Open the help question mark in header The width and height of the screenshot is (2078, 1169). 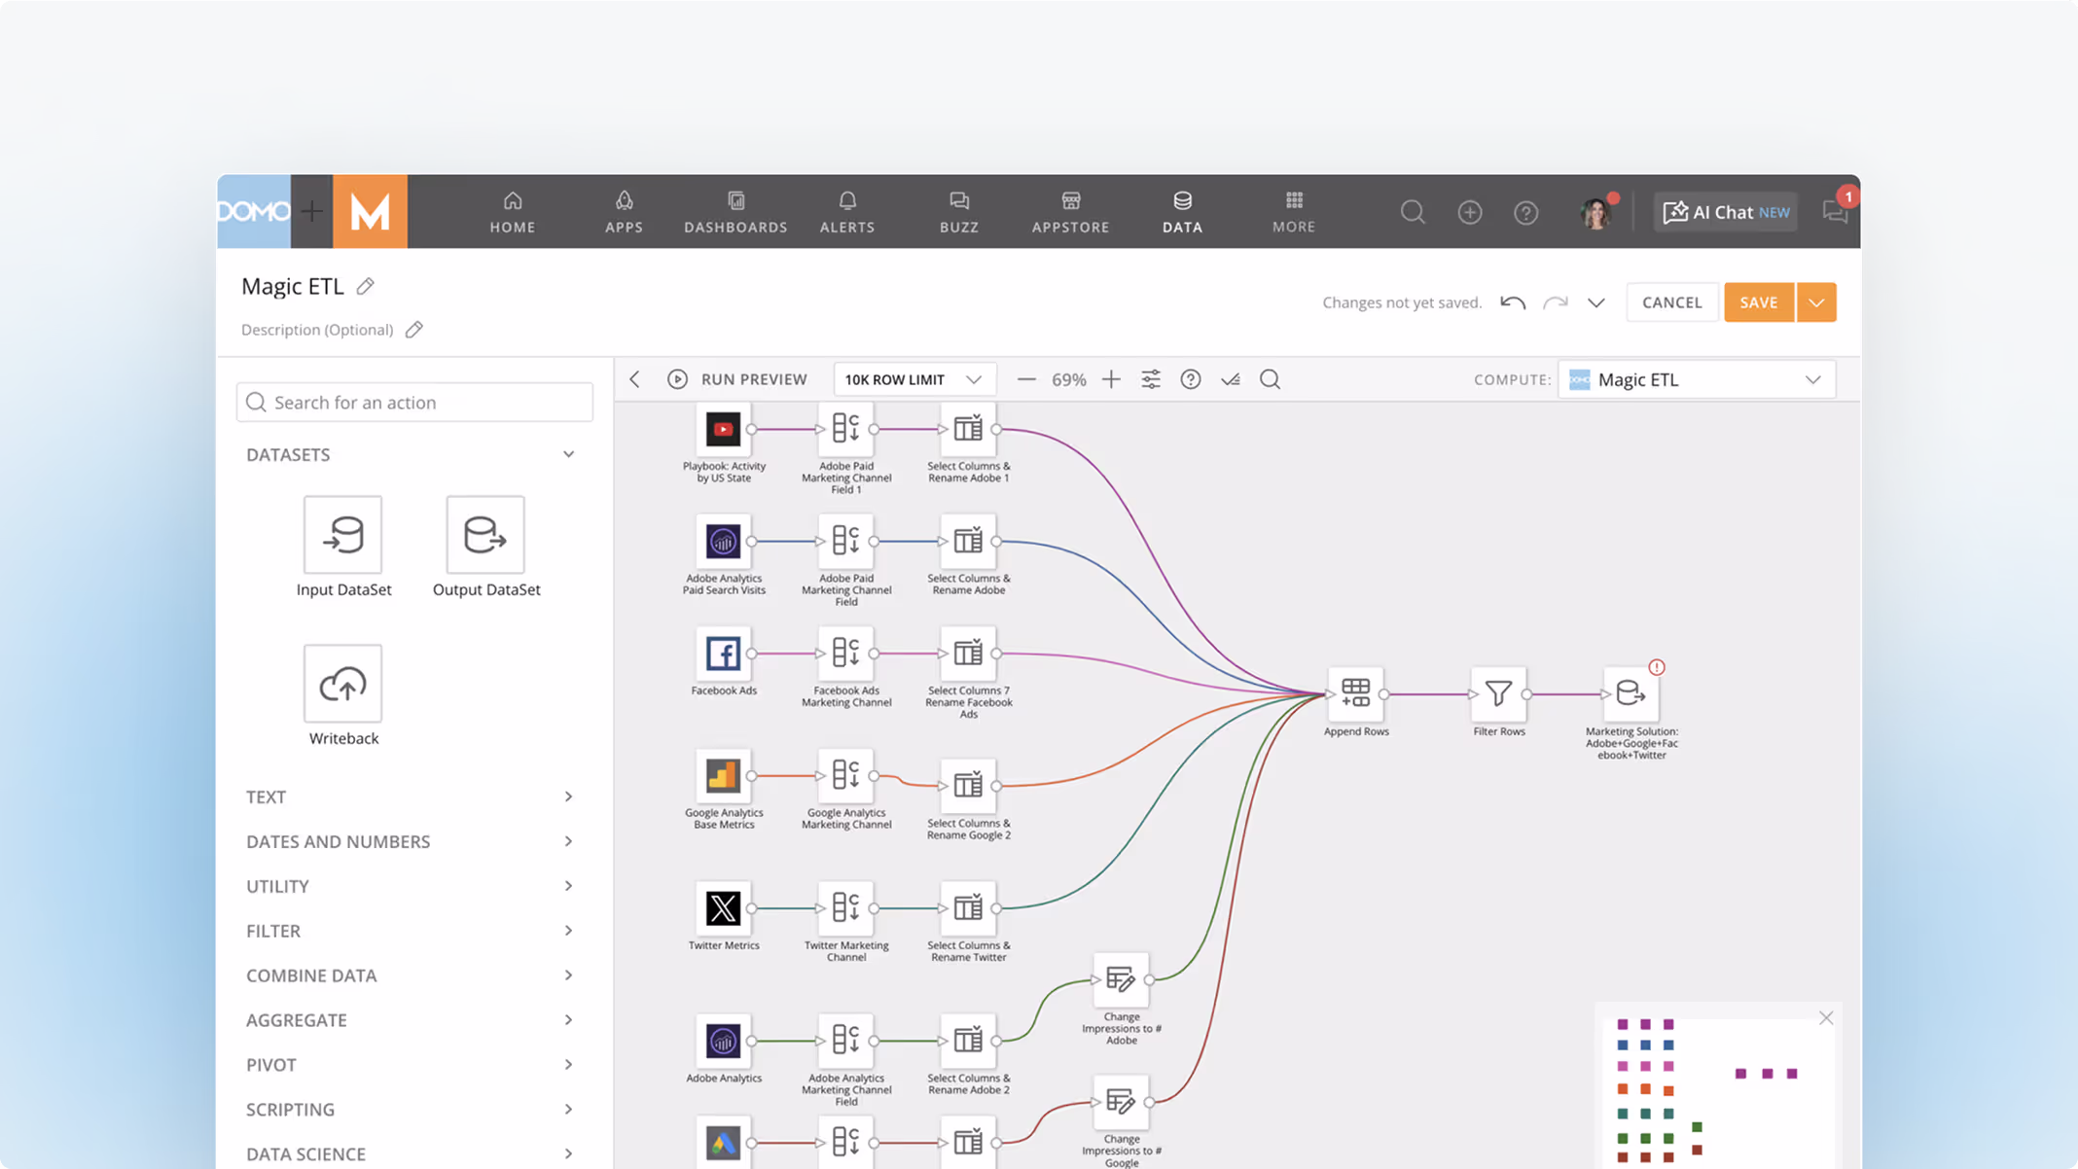[x=1525, y=212]
